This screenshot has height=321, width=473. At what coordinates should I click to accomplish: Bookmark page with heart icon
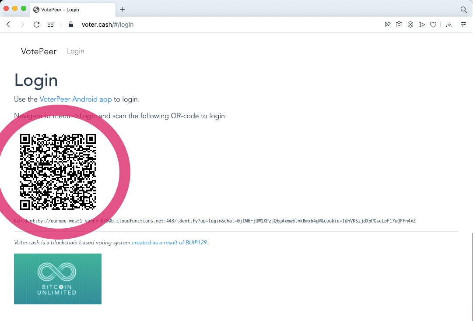pos(433,25)
